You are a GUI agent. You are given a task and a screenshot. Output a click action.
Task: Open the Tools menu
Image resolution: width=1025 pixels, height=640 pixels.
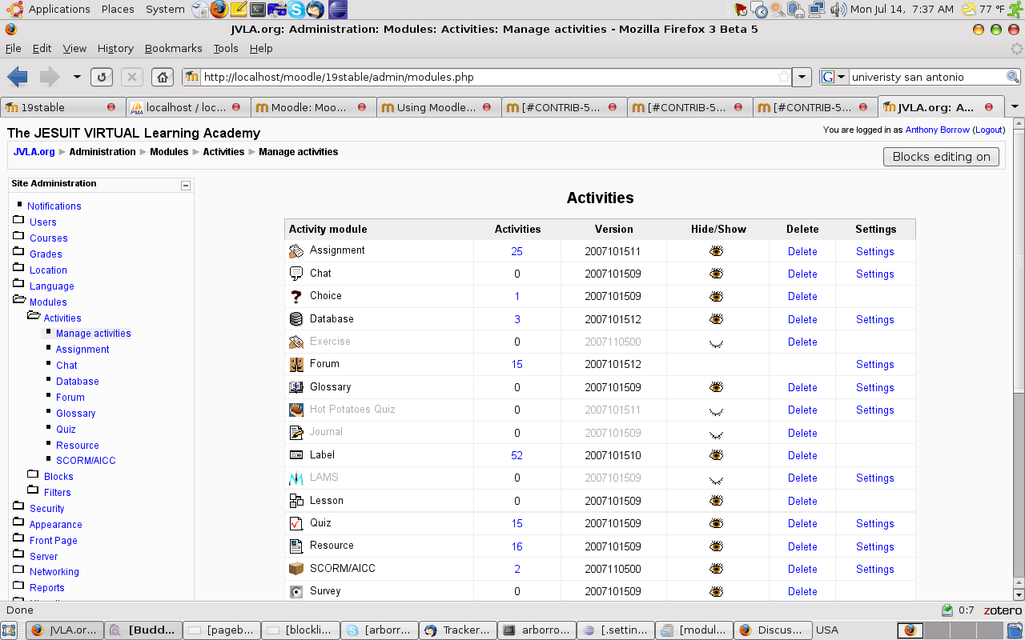pyautogui.click(x=226, y=48)
